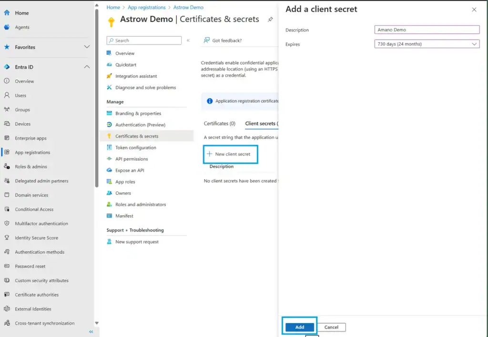Click API permissions icon

click(109, 159)
